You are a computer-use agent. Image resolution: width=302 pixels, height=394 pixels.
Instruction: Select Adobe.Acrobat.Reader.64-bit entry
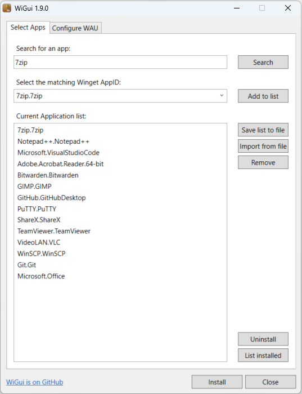[120, 164]
